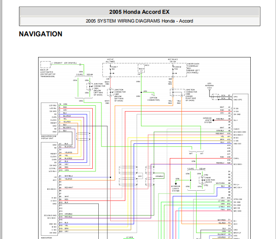Click the "CAN H" pin label

point(237,129)
